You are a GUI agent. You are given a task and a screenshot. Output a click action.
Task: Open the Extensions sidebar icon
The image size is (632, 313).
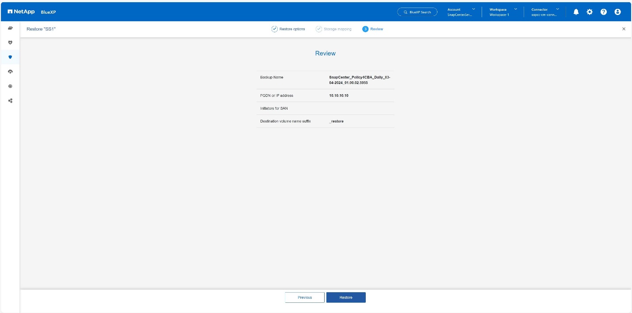pos(10,101)
